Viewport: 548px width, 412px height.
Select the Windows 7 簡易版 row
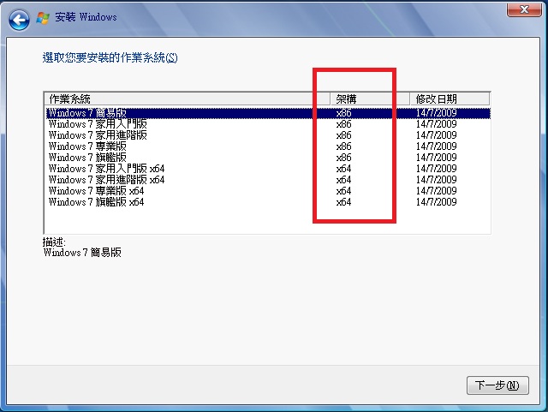coord(268,113)
